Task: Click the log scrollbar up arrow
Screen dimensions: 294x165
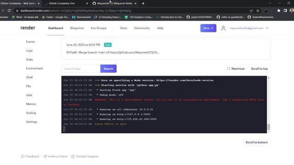Action: click(x=268, y=77)
